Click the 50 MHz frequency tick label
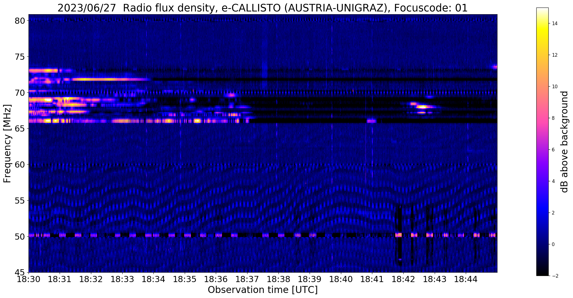The height and width of the screenshot is (298, 573). tap(20, 236)
